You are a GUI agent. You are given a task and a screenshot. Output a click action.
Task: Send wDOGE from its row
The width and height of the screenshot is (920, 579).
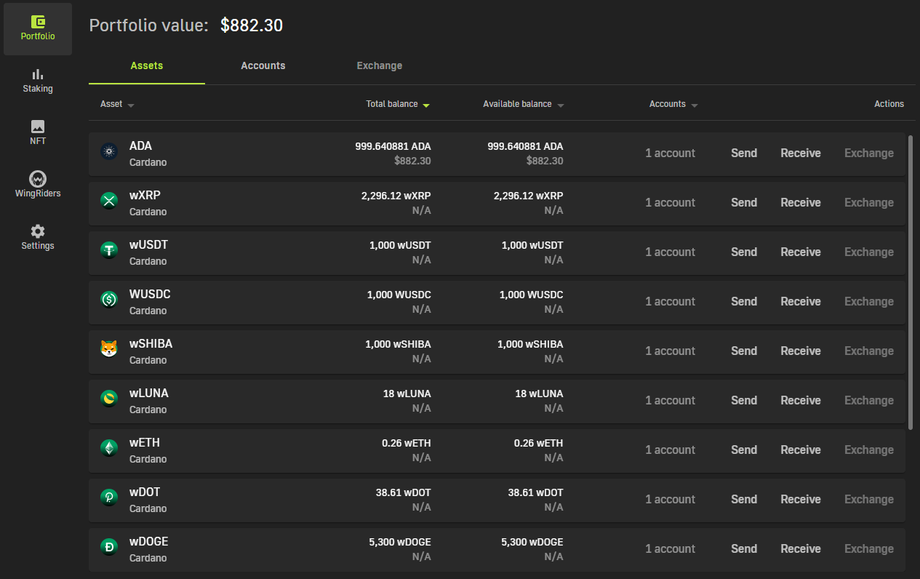coord(744,548)
